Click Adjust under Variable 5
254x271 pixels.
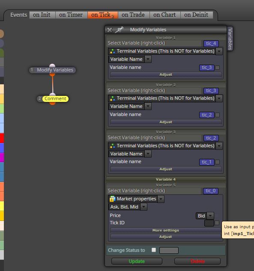[x=166, y=237]
